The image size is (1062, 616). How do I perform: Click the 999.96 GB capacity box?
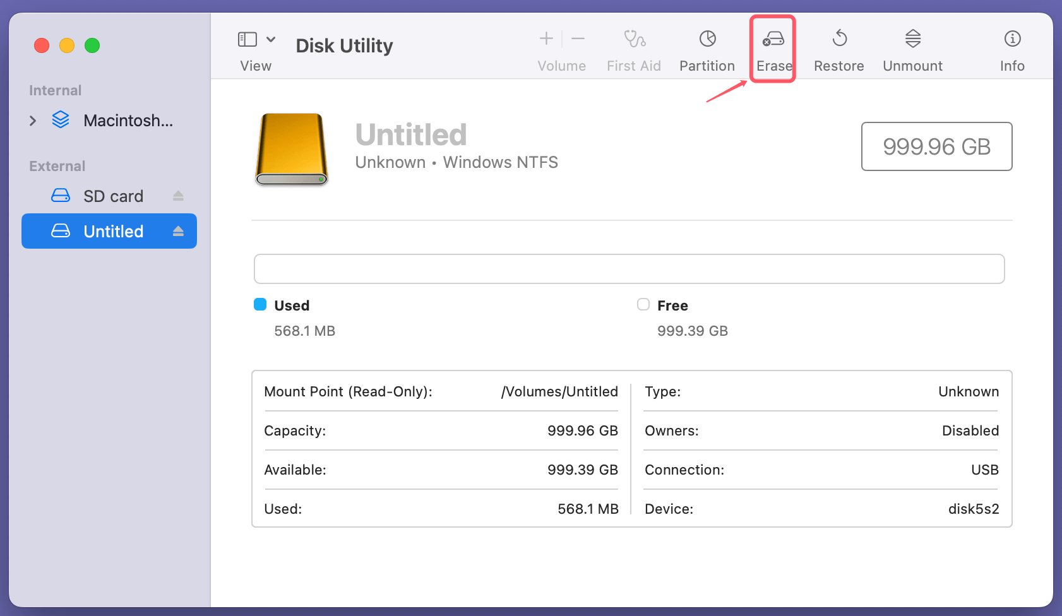coord(936,146)
